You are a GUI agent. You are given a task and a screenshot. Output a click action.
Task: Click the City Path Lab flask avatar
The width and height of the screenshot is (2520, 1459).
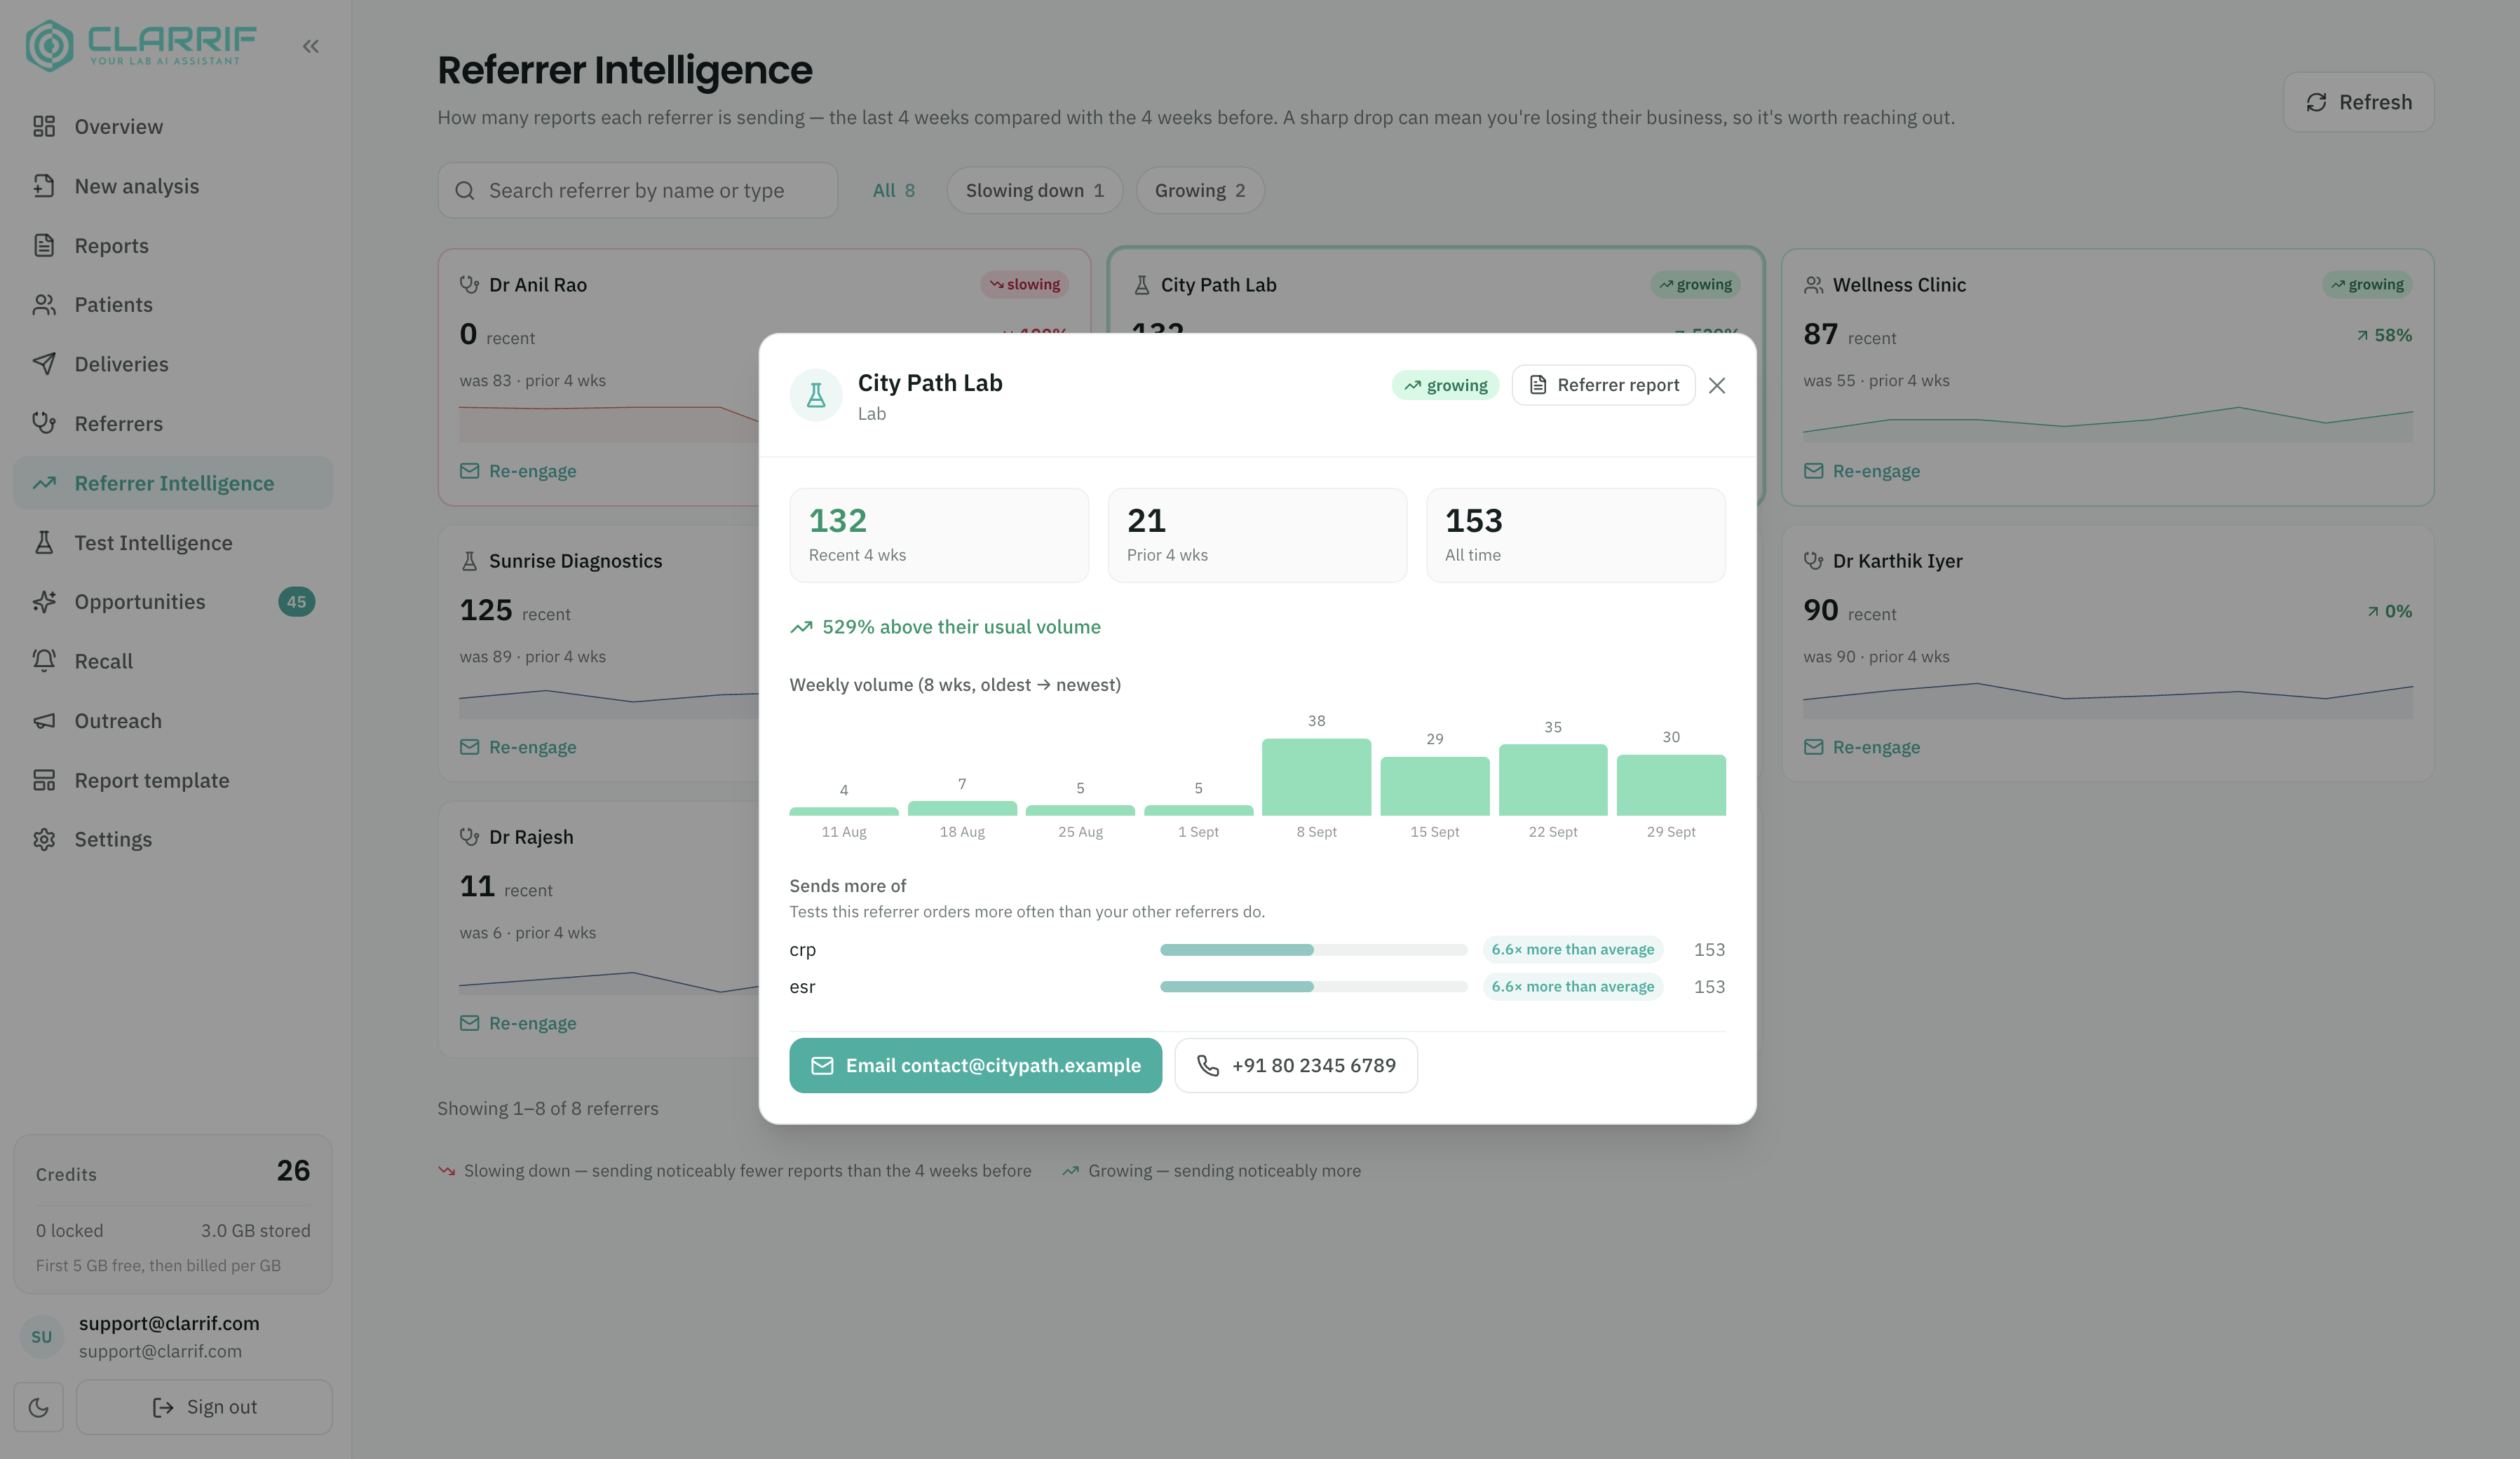coord(816,396)
